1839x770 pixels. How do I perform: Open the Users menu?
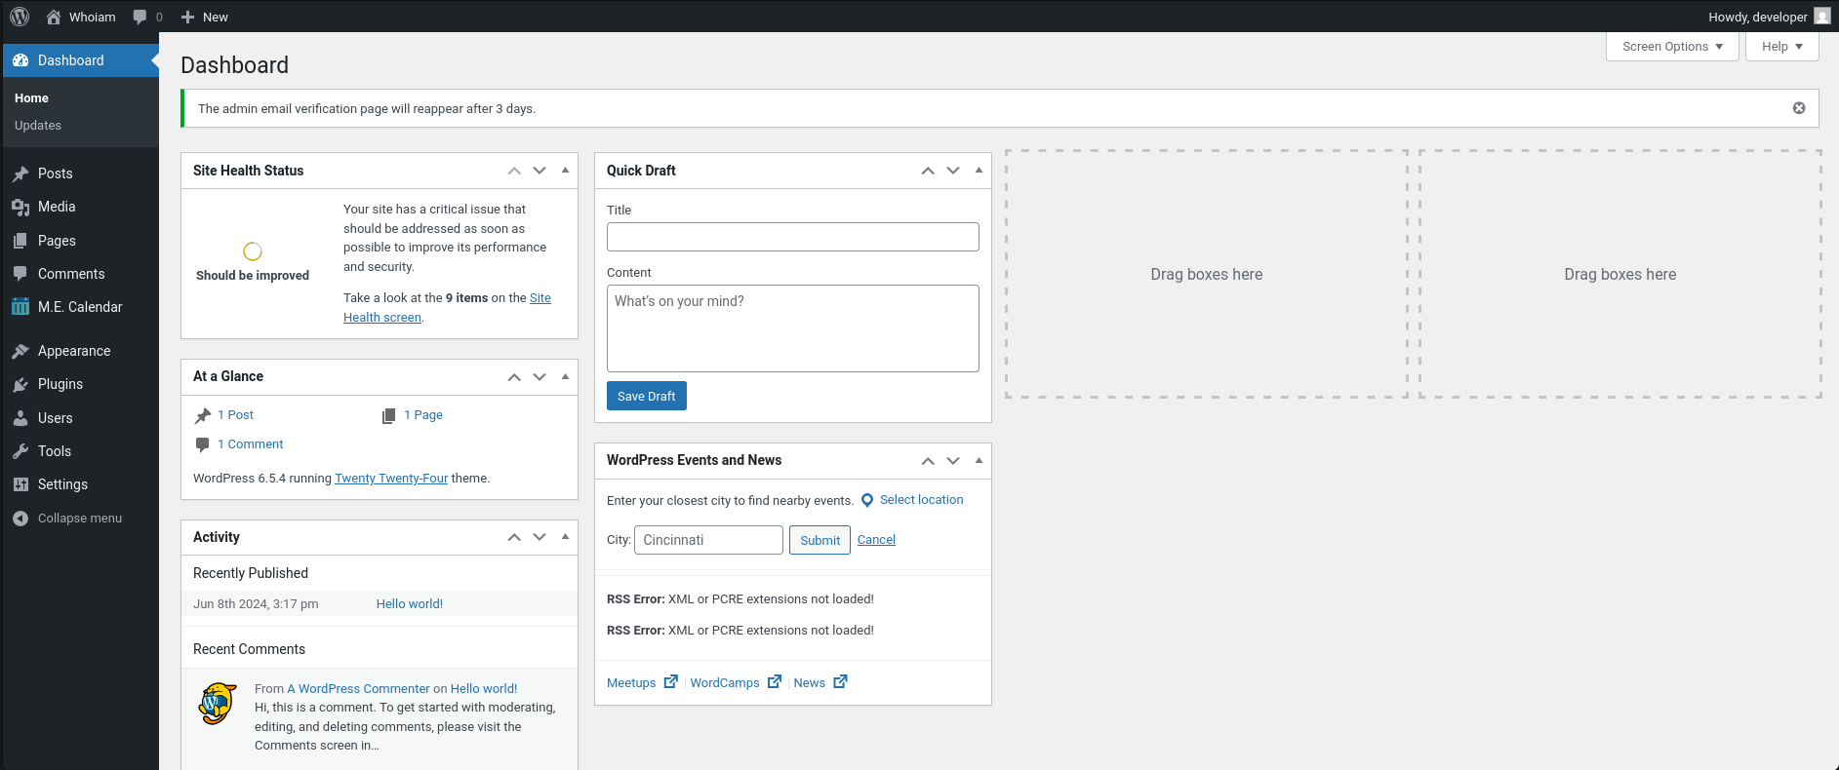click(79, 418)
